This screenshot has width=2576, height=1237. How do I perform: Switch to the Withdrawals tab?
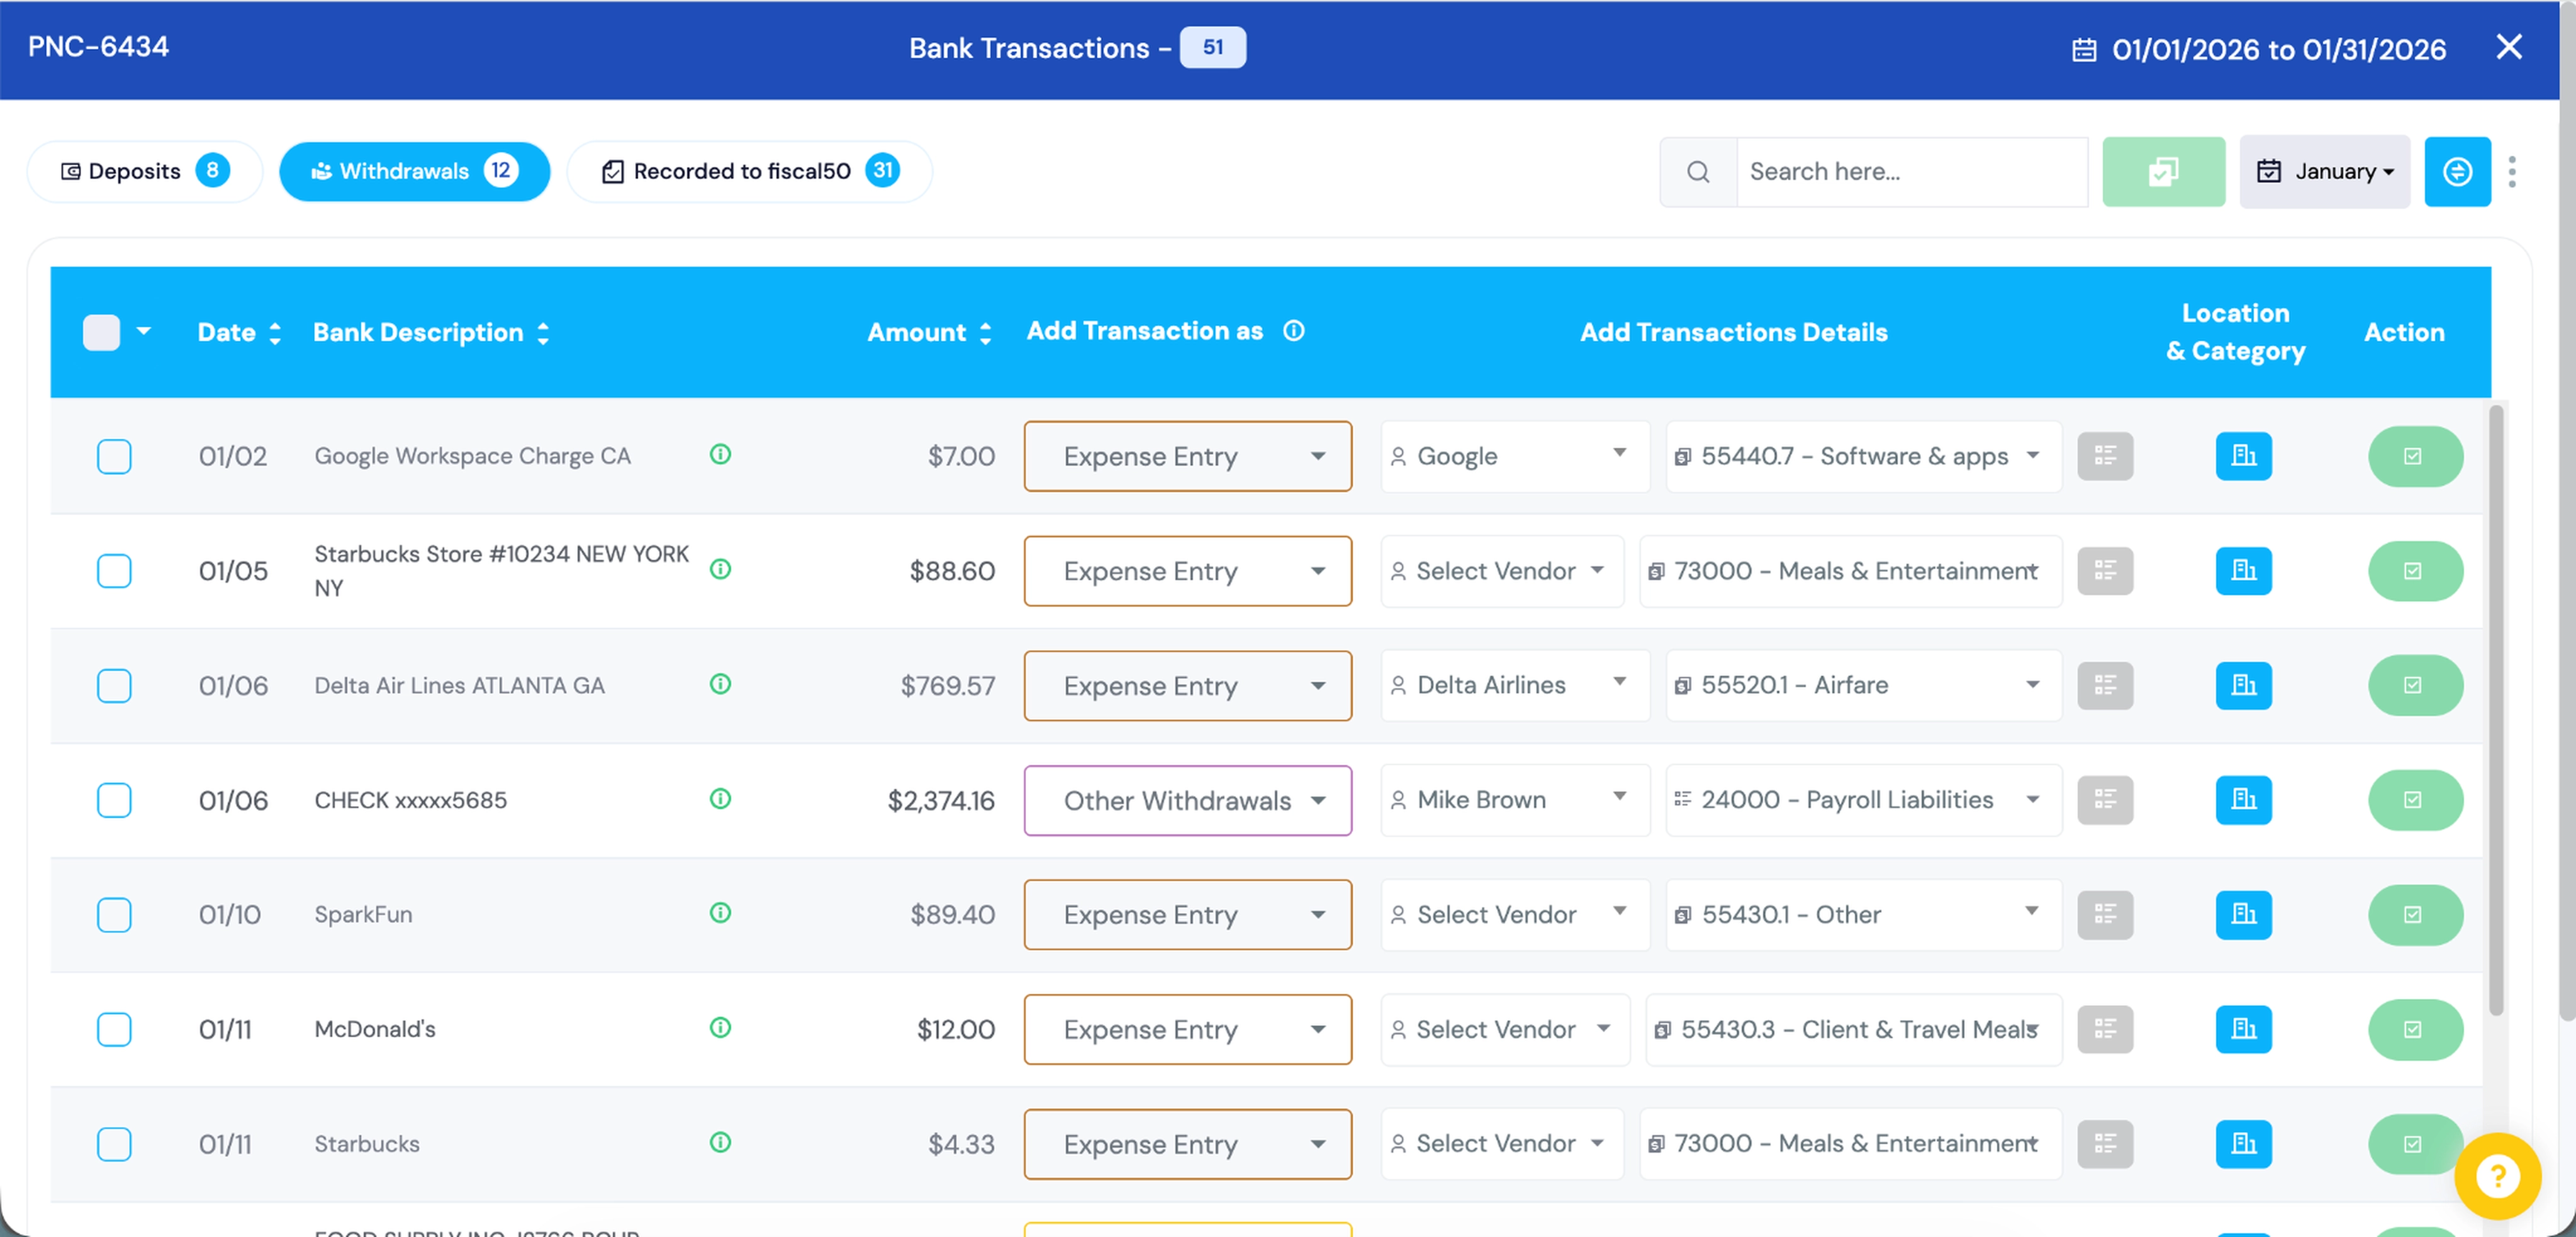414,171
